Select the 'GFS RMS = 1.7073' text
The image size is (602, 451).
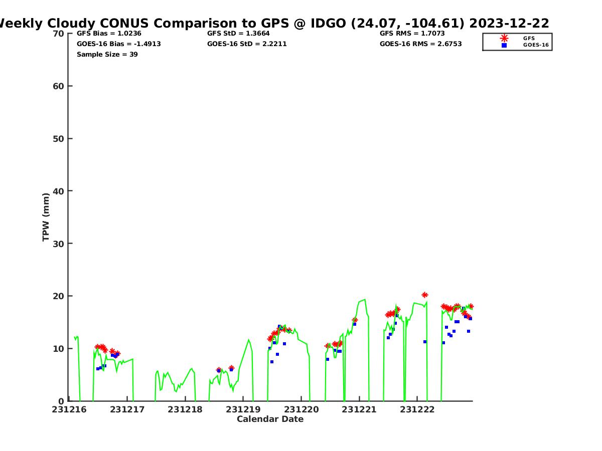(412, 34)
